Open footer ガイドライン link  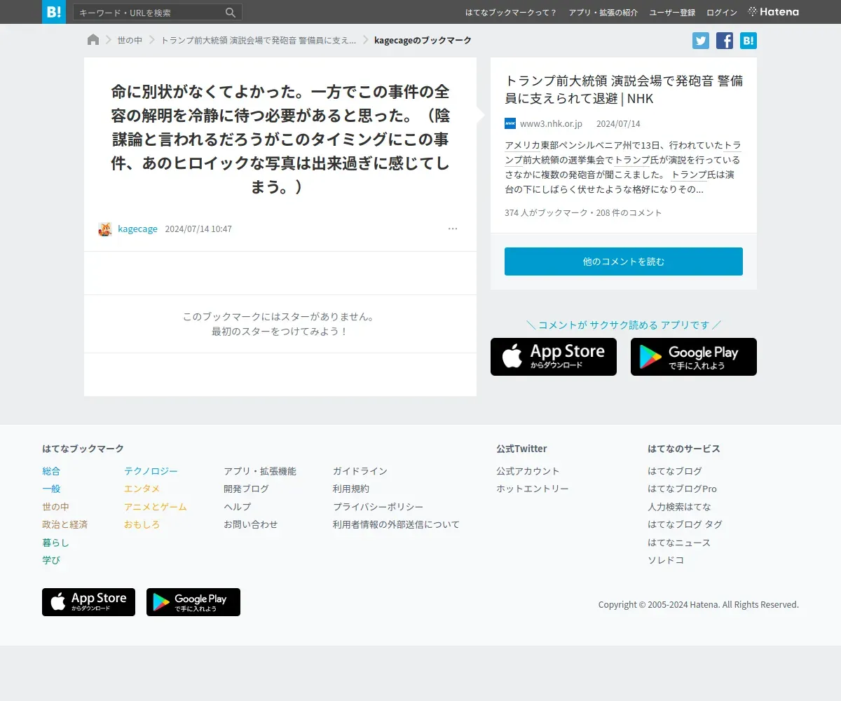[x=360, y=471]
